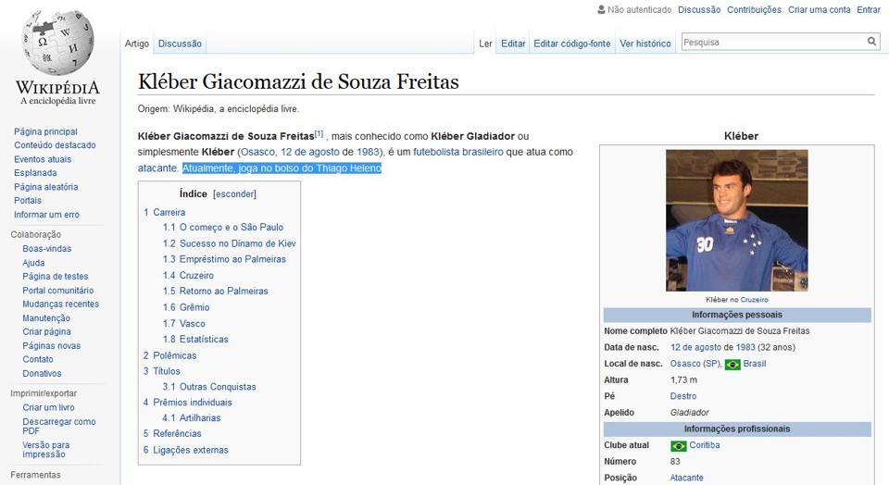Image resolution: width=889 pixels, height=485 pixels.
Task: Jump to 2 Polêmicas section
Action: (170, 355)
